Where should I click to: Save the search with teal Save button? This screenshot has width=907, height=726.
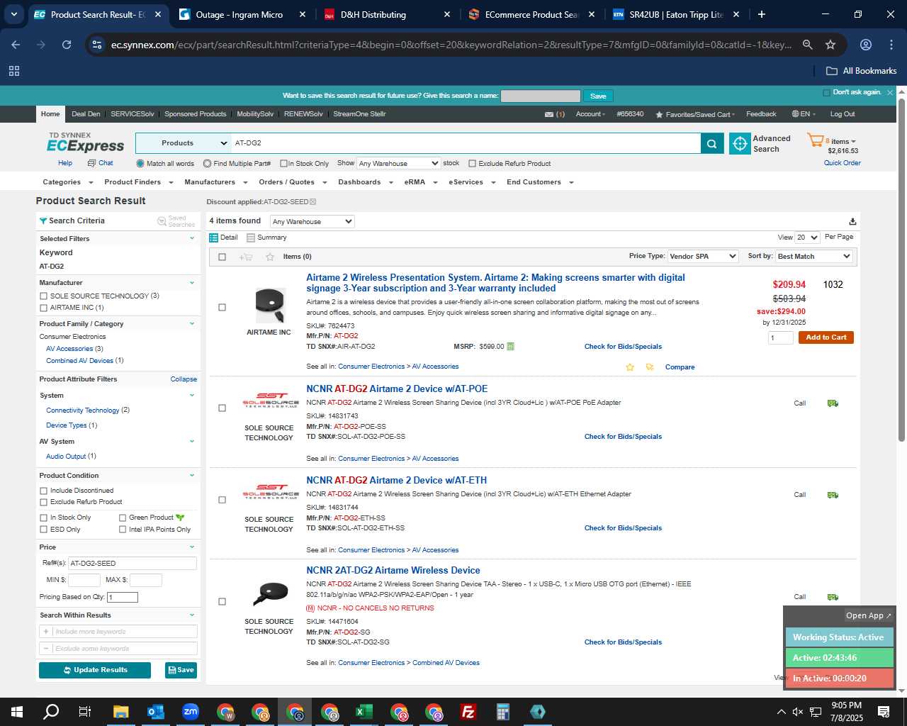[598, 96]
